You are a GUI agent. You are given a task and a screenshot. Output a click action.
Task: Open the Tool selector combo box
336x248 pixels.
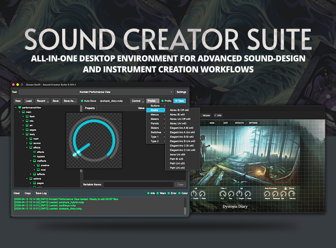point(96,92)
